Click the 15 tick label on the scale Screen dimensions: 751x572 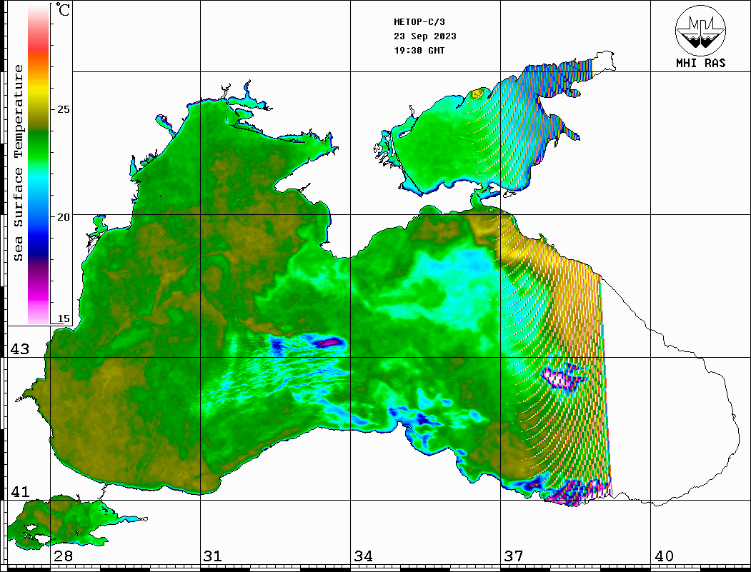(63, 318)
